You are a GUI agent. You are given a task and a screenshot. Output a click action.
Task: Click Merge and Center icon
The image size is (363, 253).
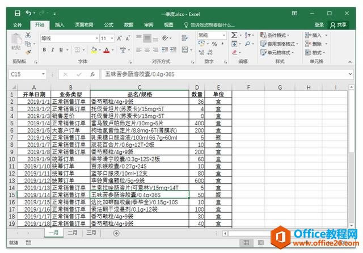(185, 49)
